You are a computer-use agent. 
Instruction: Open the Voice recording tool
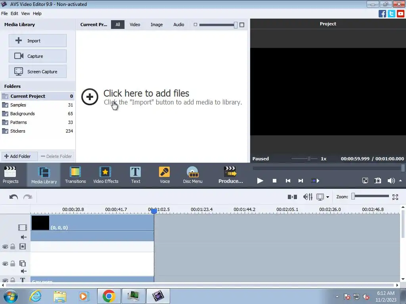point(165,175)
